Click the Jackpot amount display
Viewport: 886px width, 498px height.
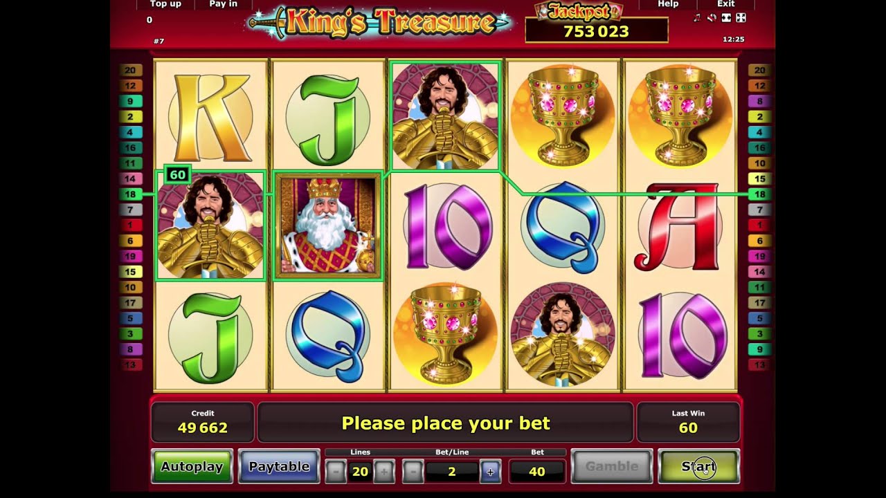coord(597,31)
